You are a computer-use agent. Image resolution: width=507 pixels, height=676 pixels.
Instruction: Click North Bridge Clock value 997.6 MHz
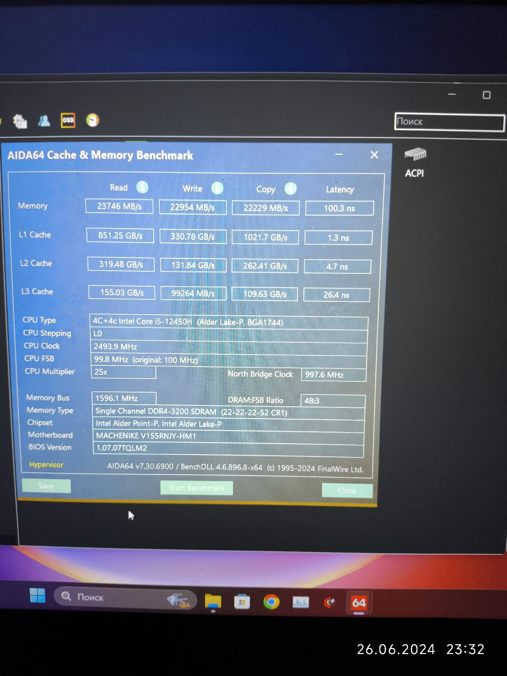333,375
